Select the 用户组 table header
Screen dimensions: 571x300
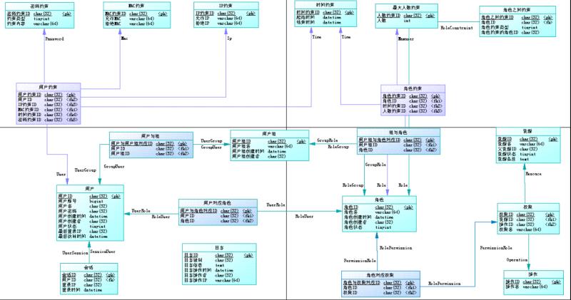(x=270, y=134)
